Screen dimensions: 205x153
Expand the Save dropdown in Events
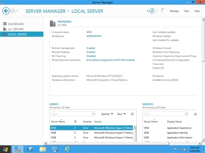(121, 114)
